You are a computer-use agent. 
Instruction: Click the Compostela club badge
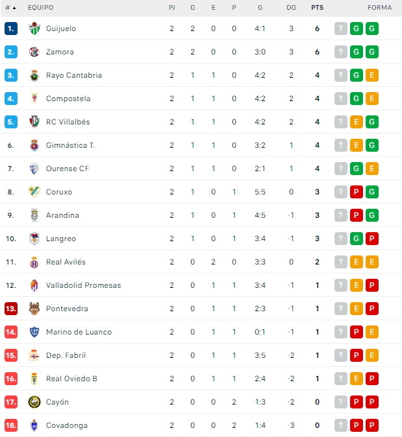click(34, 99)
